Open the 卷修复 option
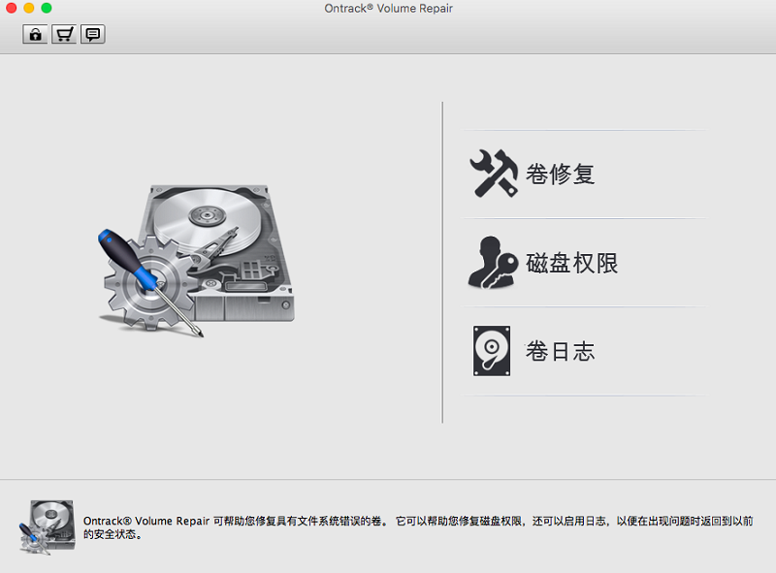776x573 pixels. click(560, 175)
